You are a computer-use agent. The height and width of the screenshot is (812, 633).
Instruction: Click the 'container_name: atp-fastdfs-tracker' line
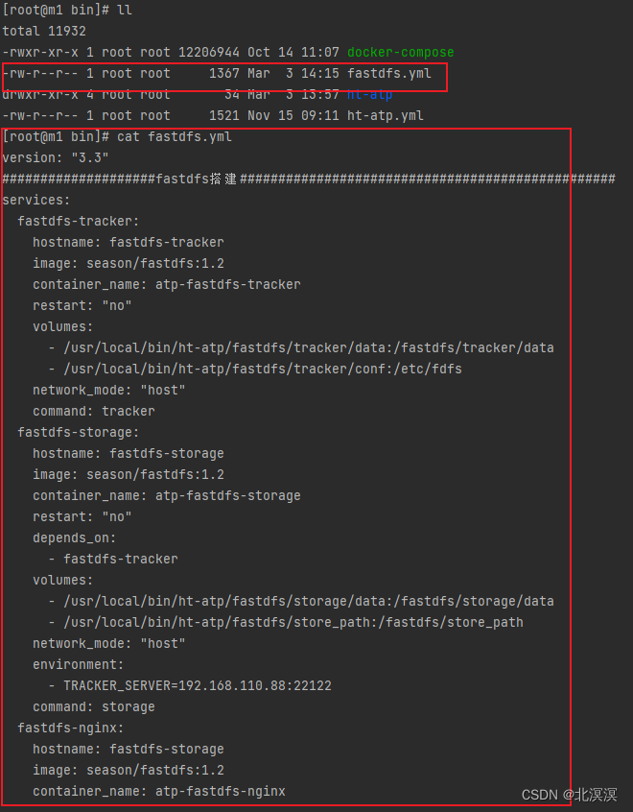tap(167, 284)
